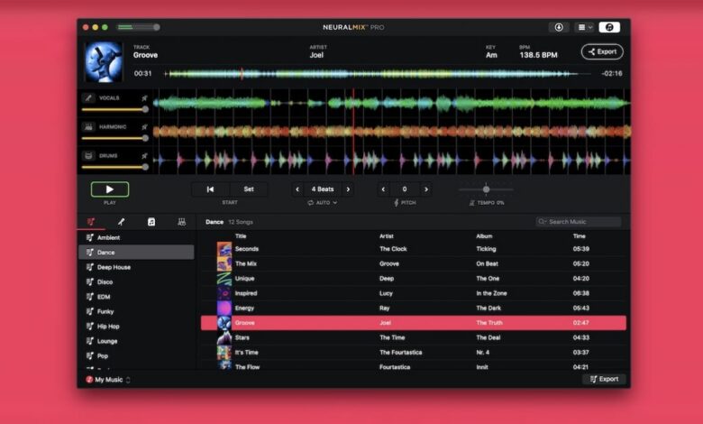Open the Hip Hop playlist

(x=136, y=327)
